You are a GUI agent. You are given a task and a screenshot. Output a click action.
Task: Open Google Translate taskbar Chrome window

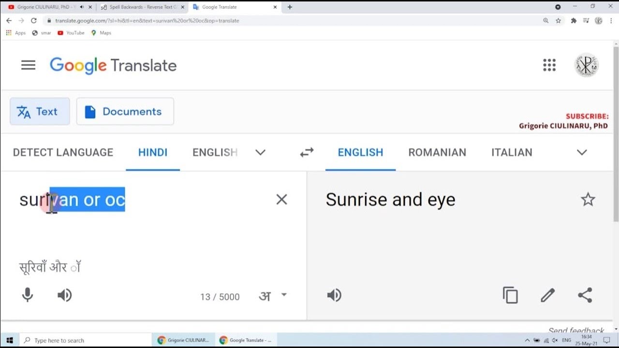pos(245,340)
